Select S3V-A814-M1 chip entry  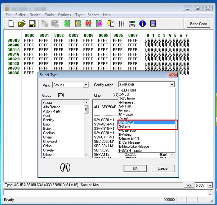click(x=104, y=124)
